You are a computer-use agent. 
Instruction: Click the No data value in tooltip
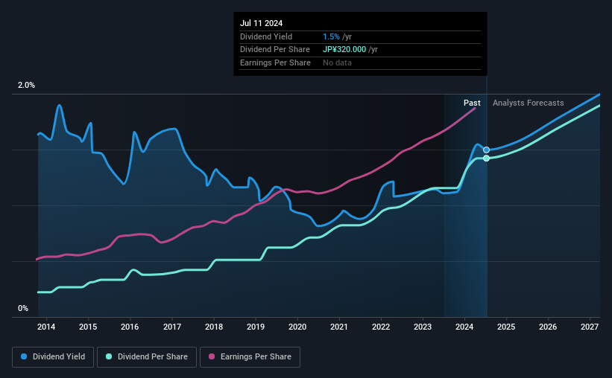[337, 63]
